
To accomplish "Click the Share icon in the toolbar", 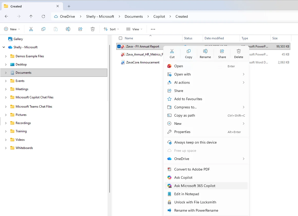I will [80, 29].
